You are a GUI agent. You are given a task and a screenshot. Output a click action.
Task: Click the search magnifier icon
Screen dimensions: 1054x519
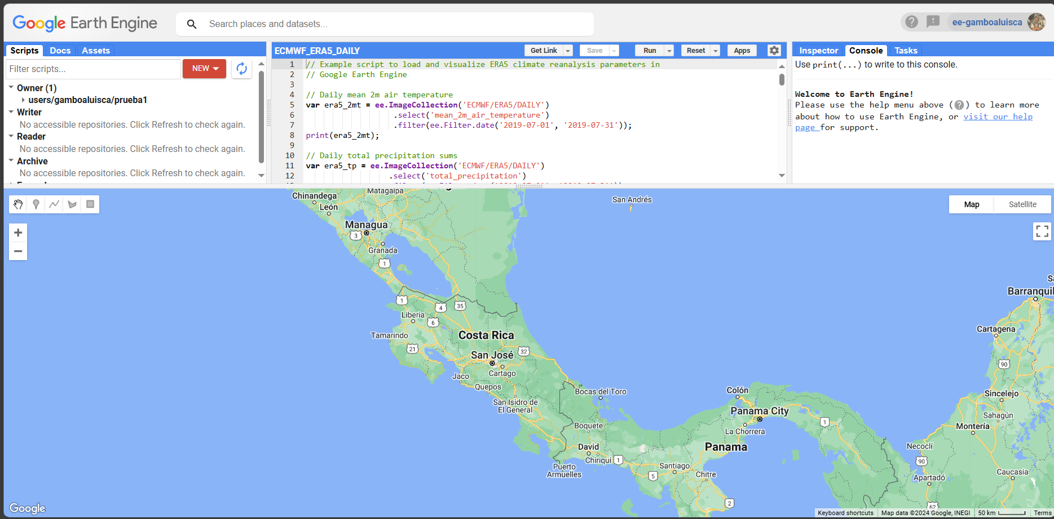(192, 24)
